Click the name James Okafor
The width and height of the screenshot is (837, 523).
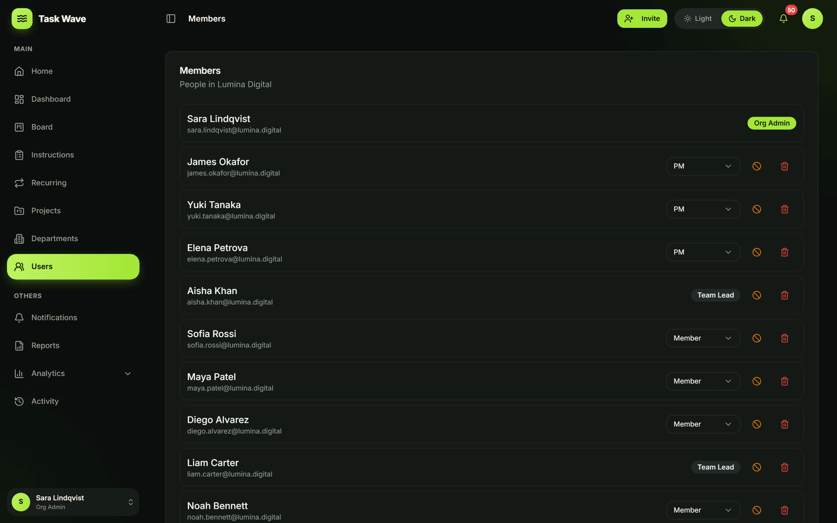(x=218, y=162)
